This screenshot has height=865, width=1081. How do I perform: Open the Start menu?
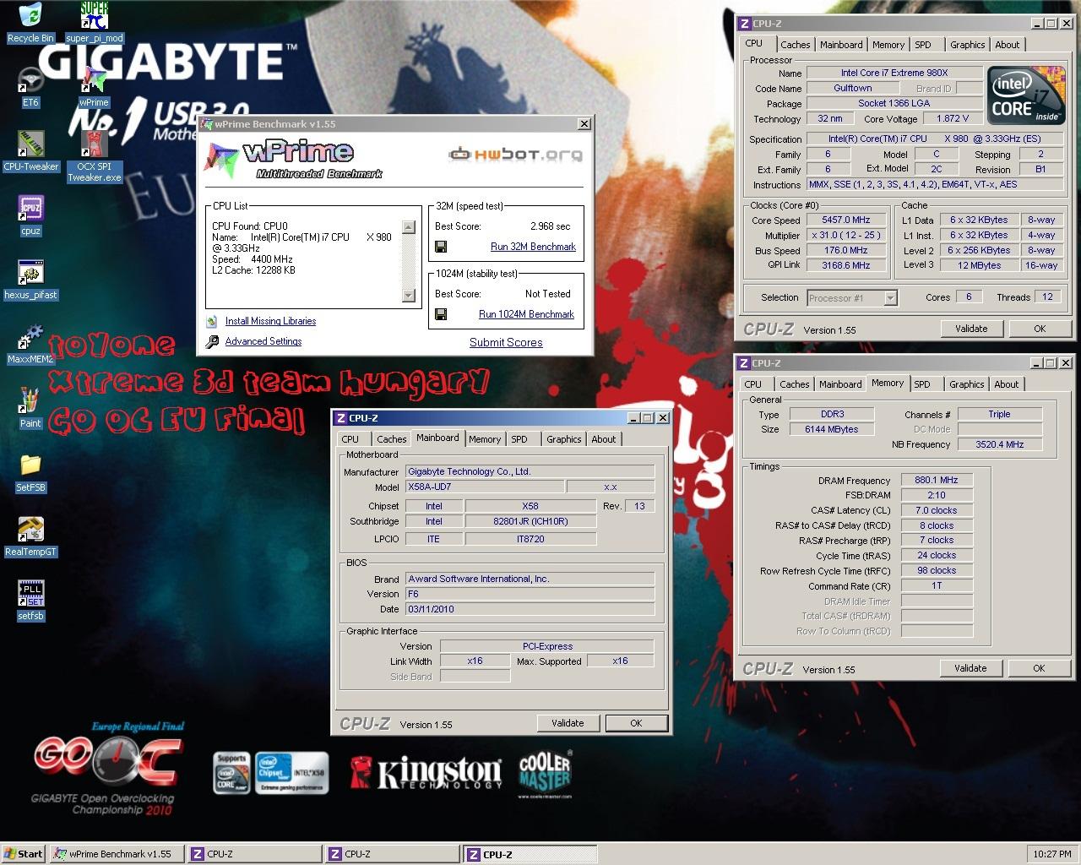point(24,854)
